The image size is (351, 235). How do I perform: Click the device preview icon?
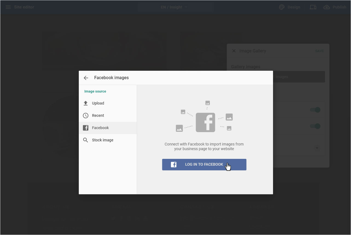click(313, 7)
